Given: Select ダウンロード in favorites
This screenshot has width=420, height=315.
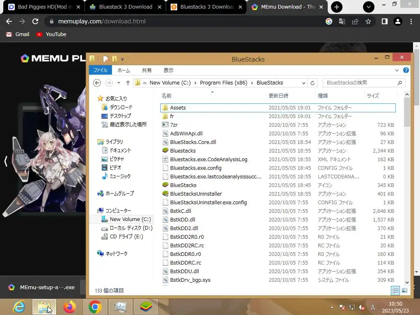Looking at the screenshot, I should (117, 107).
